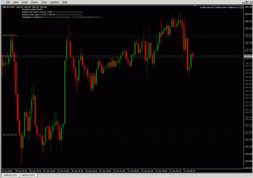Open the Charts menu
Image resolution: width=253 pixels, height=178 pixels.
click(34, 2)
